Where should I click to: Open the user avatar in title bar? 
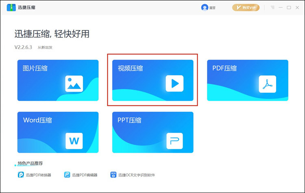click(204, 7)
